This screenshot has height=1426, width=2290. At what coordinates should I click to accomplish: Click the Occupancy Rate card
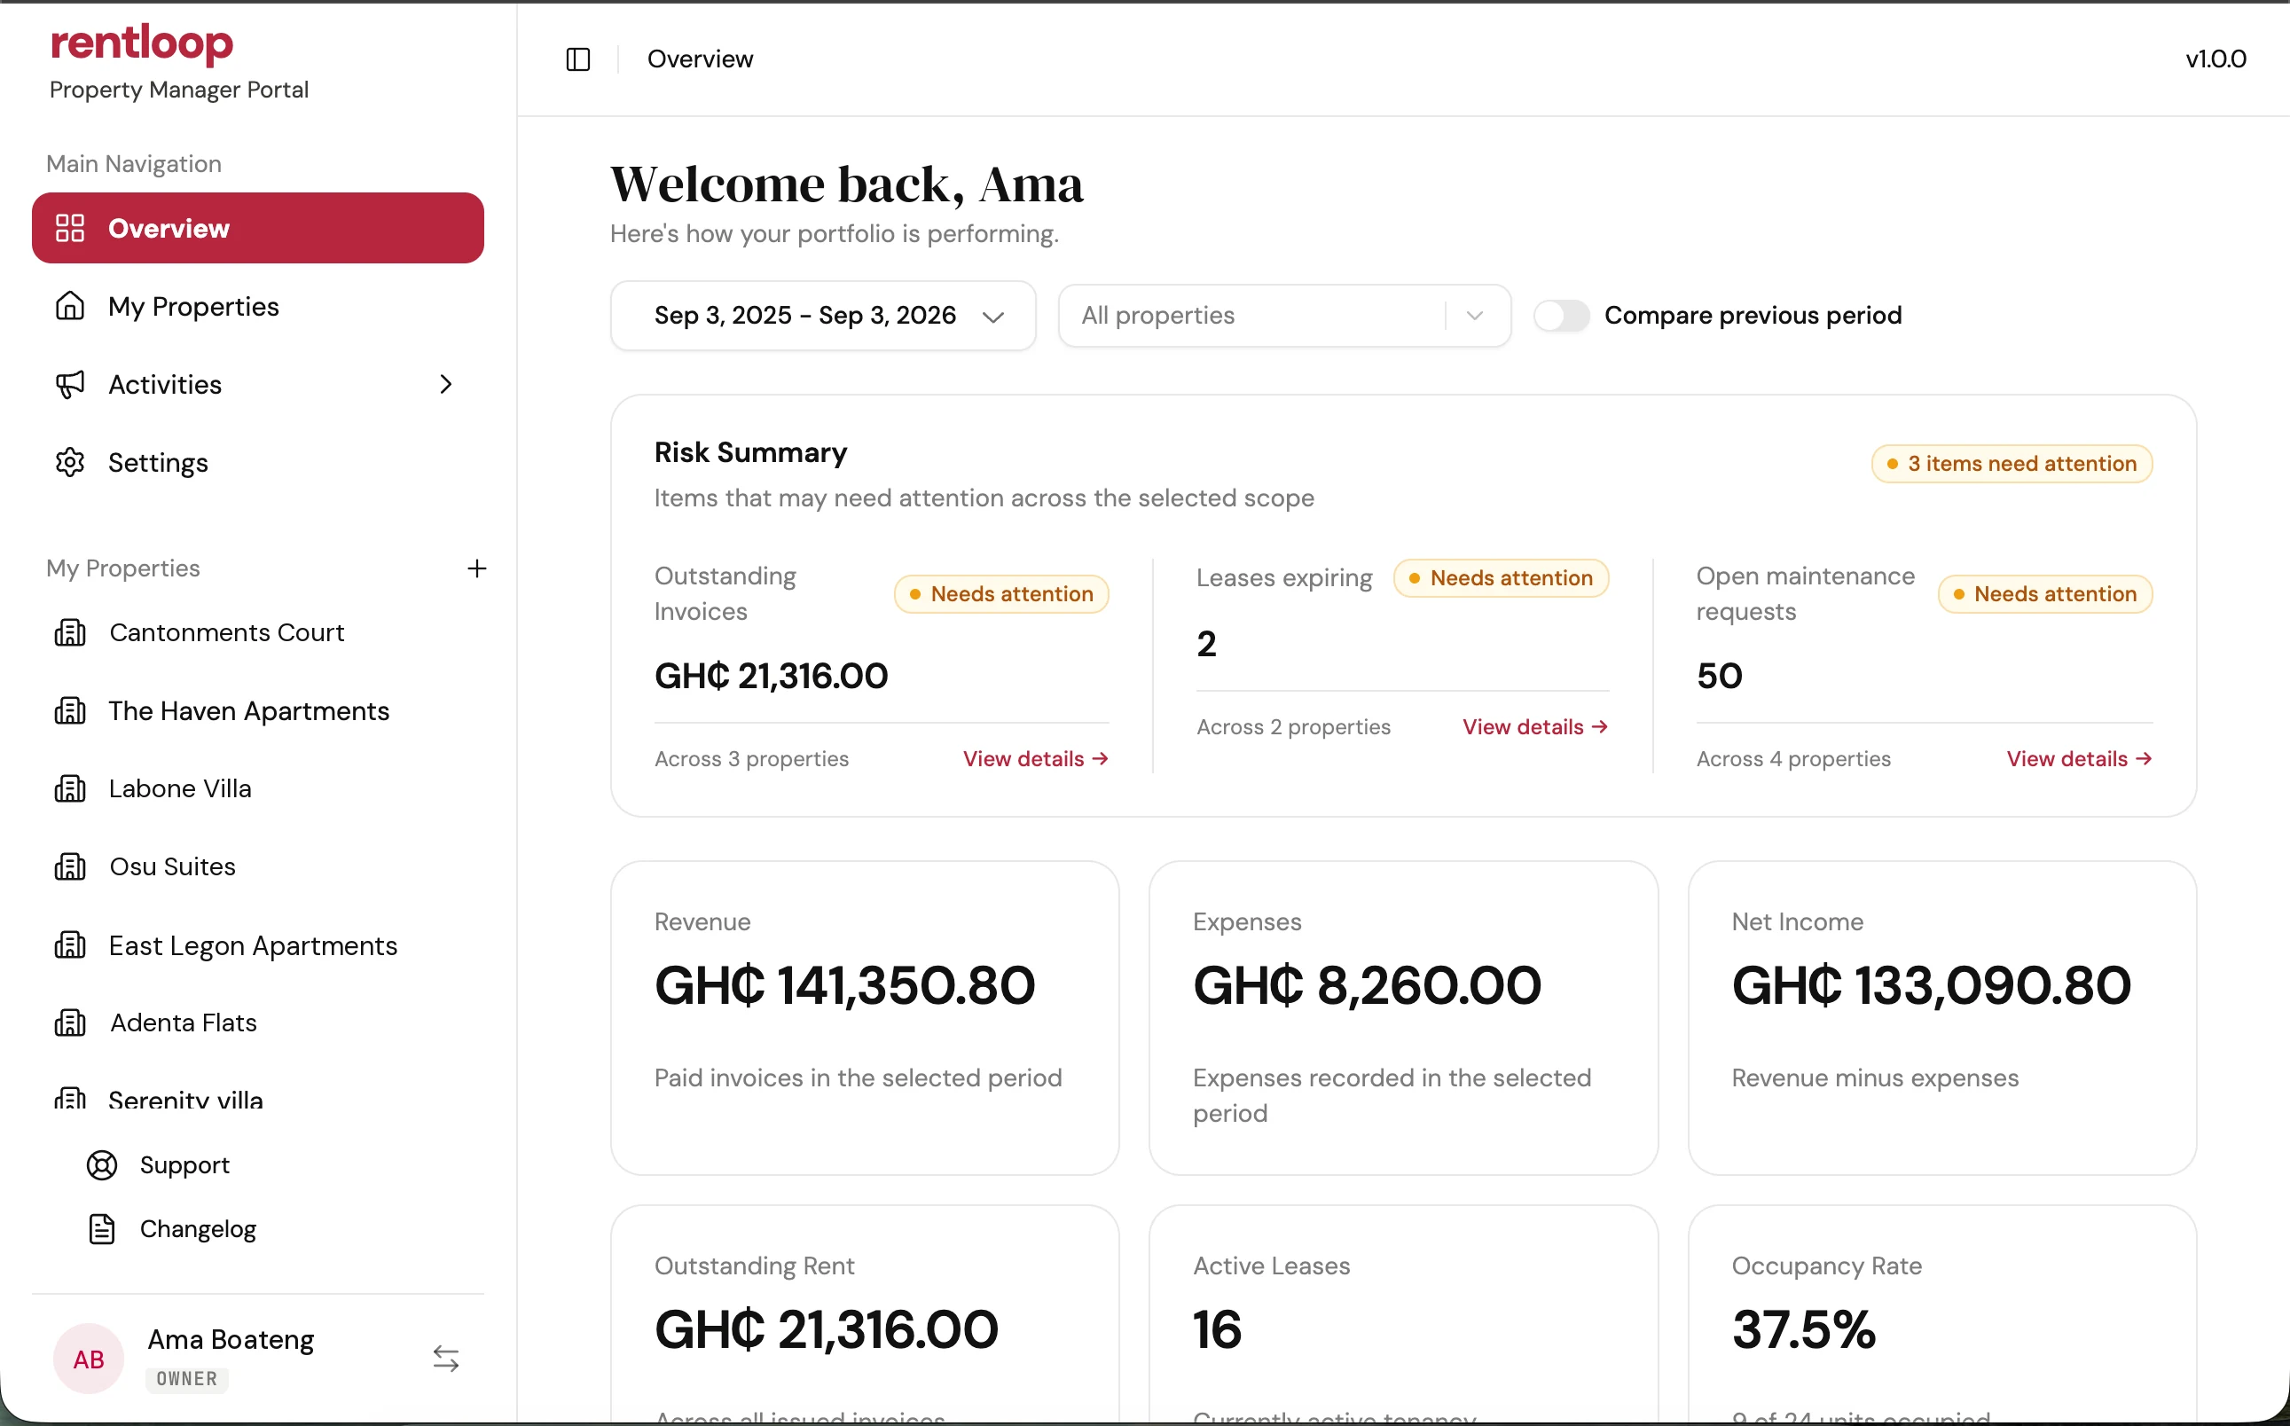tap(1942, 1312)
